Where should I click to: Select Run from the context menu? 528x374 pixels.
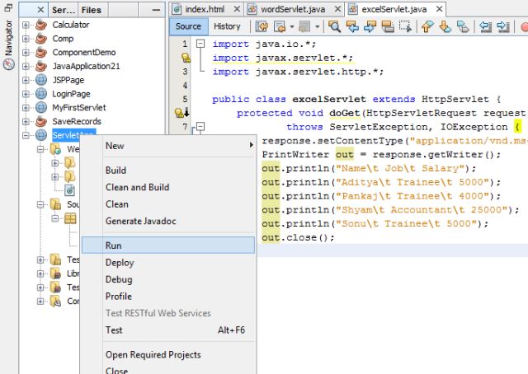point(114,245)
